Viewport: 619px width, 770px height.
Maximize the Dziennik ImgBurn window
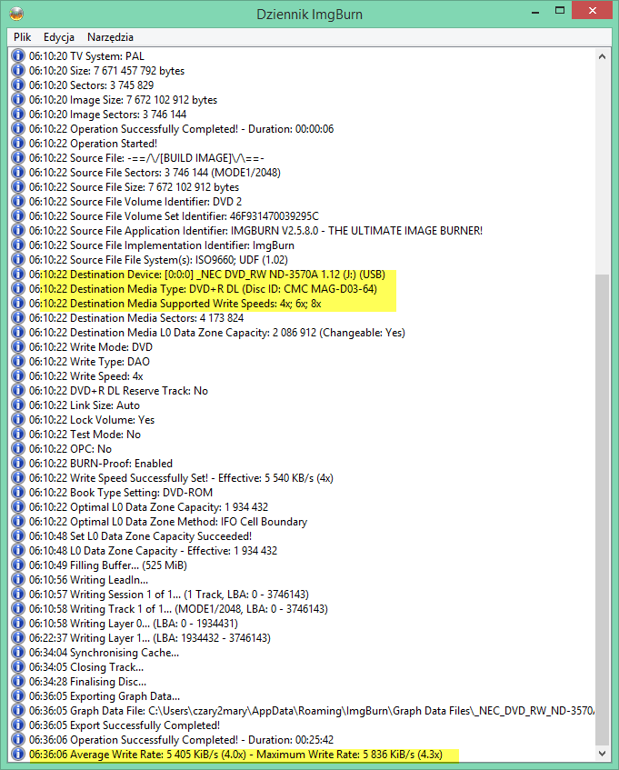(560, 11)
